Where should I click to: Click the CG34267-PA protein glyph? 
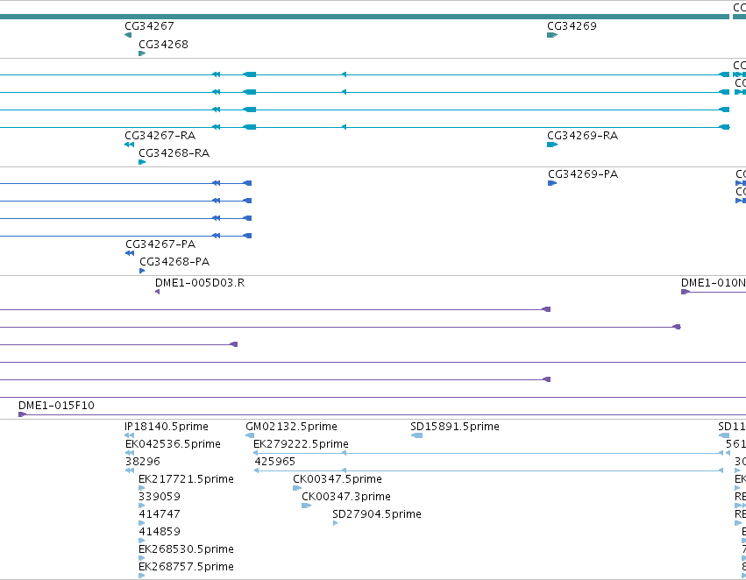(x=130, y=253)
